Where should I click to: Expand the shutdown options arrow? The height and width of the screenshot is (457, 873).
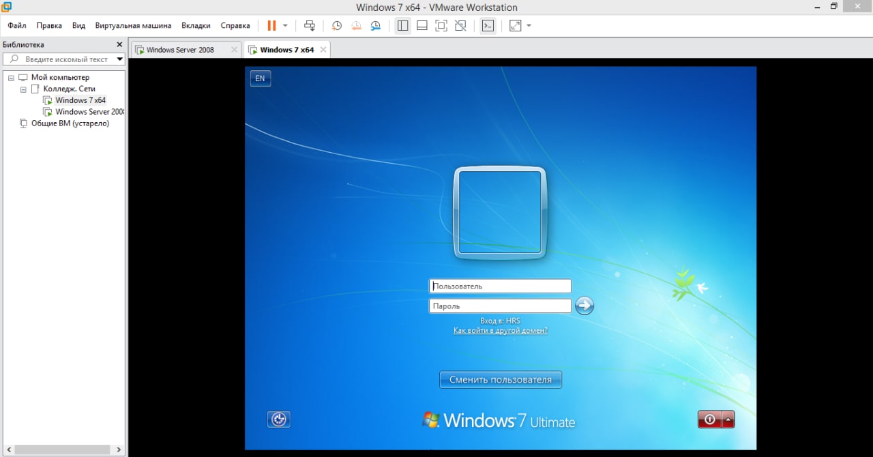(x=728, y=419)
